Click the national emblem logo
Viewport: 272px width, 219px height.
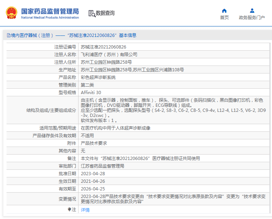pos(11,13)
